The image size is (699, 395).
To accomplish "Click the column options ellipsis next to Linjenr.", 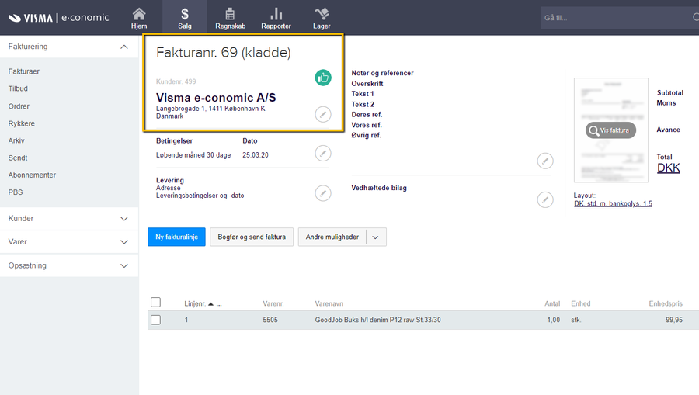I will pyautogui.click(x=219, y=304).
